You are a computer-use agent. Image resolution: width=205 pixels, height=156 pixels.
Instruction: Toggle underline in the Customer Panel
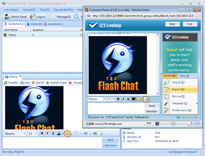(x=128, y=99)
